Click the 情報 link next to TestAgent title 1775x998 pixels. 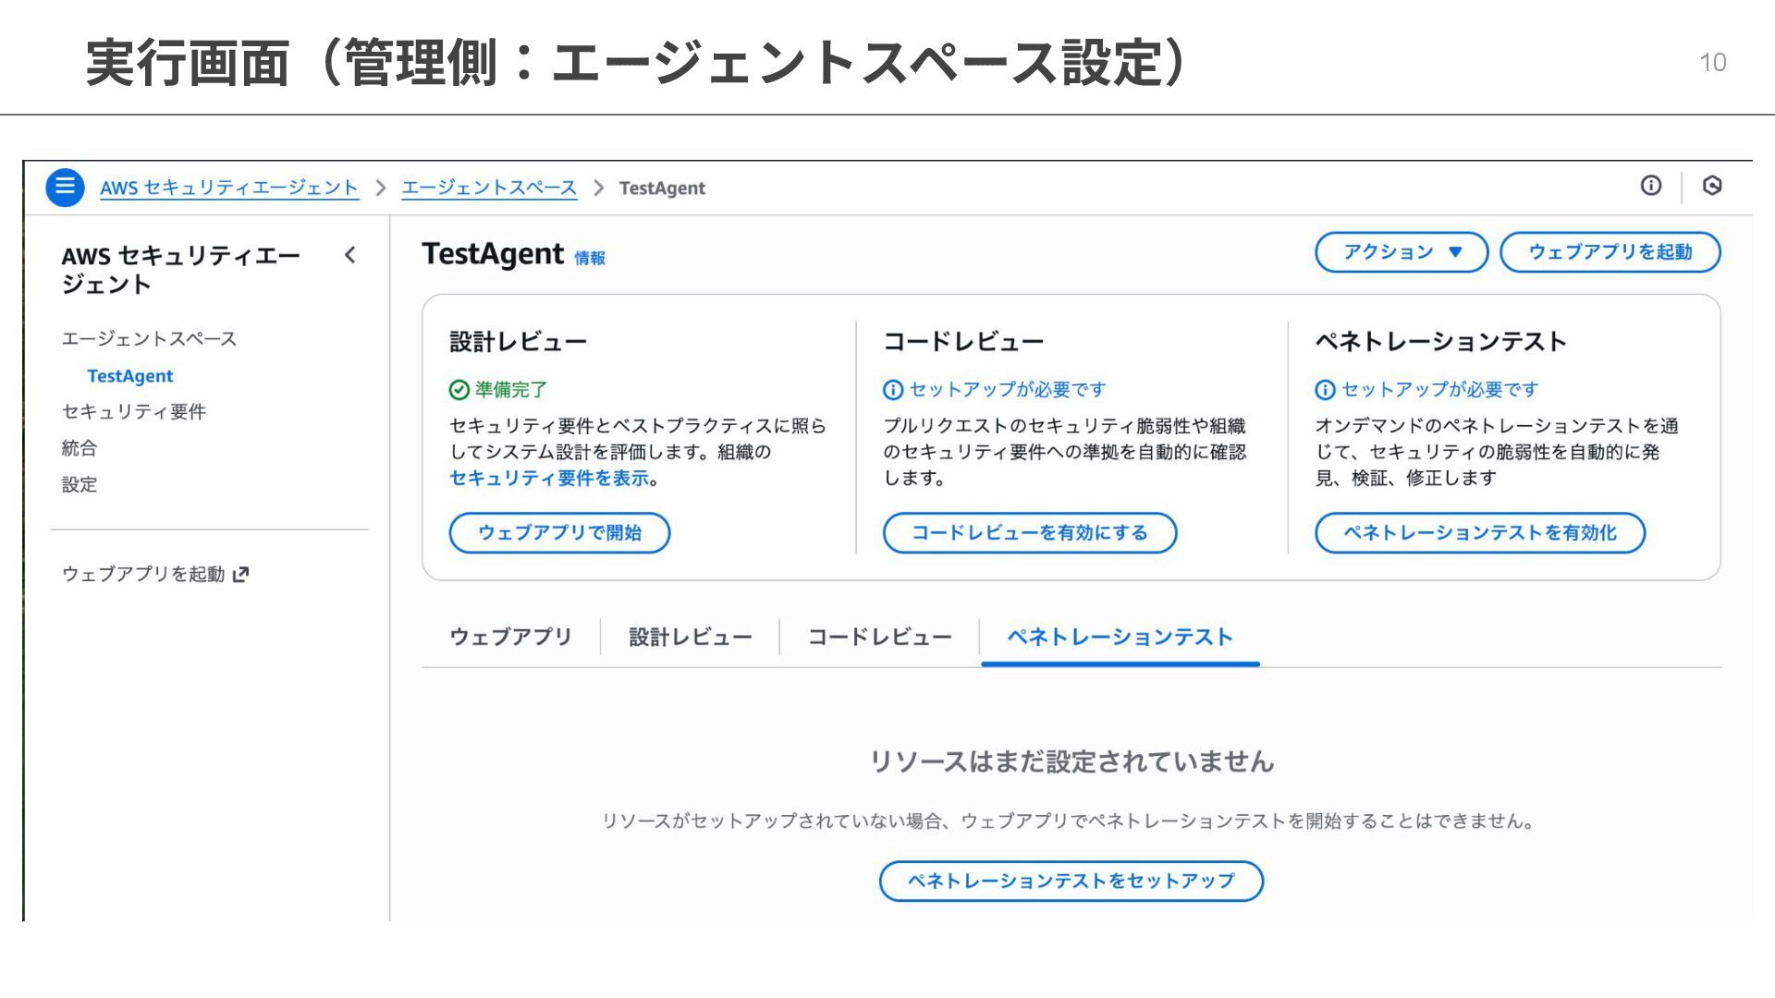(x=590, y=259)
